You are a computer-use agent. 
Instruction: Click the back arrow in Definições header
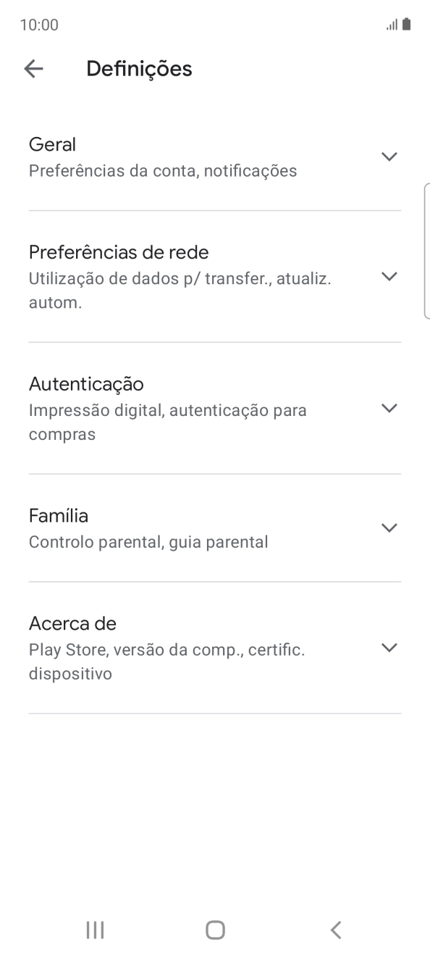click(33, 68)
